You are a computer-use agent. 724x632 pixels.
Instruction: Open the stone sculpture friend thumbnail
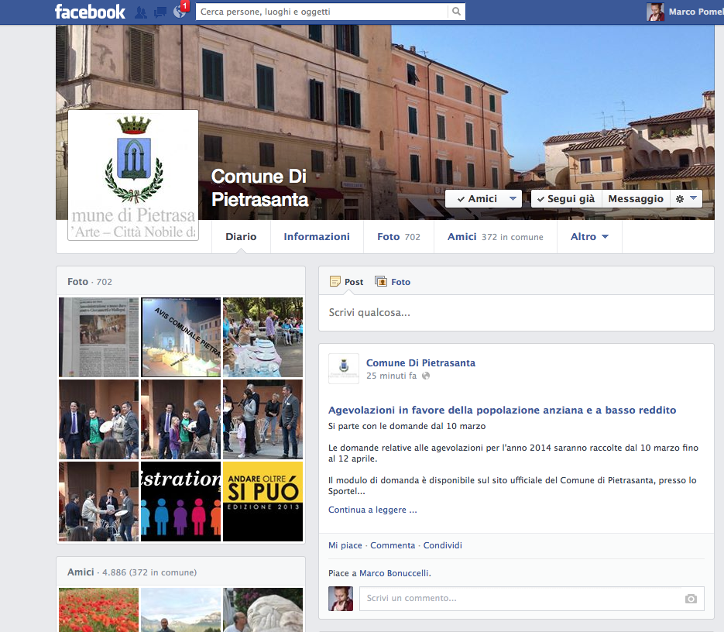(x=262, y=610)
